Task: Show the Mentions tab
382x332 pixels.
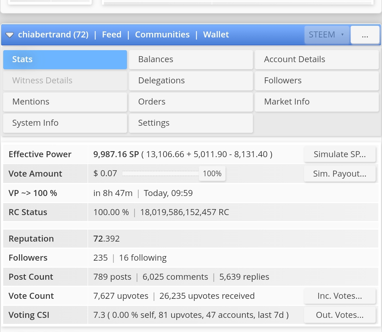Action: [x=65, y=102]
